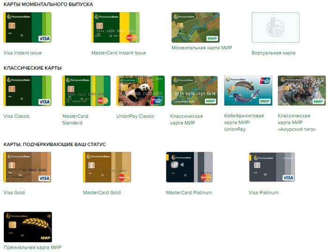
Task: Open the MasterCard Gold card image
Action: tap(107, 167)
